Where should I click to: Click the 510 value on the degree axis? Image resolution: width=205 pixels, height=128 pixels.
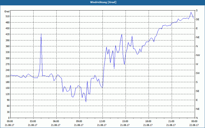click(8, 16)
